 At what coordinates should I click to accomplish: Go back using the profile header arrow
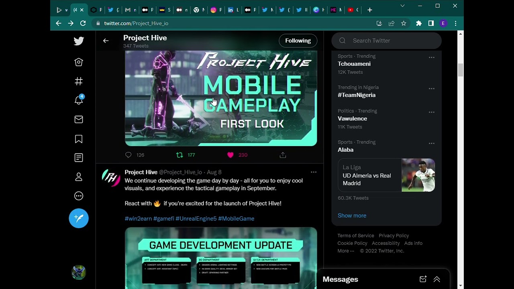(106, 41)
